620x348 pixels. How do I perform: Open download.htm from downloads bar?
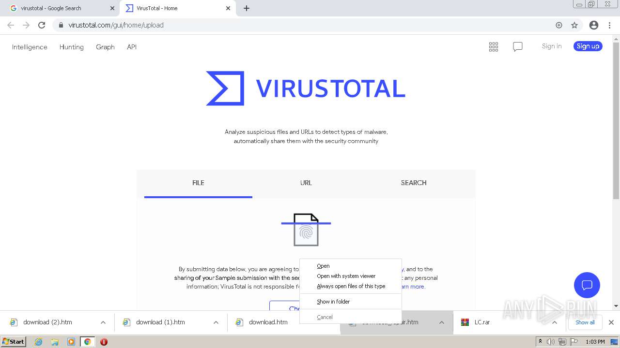(268, 322)
